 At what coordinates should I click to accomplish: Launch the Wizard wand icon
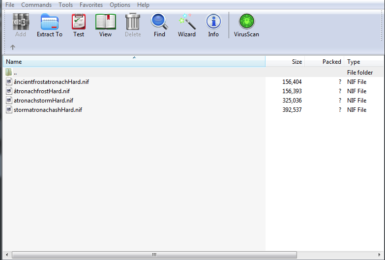coord(187,22)
